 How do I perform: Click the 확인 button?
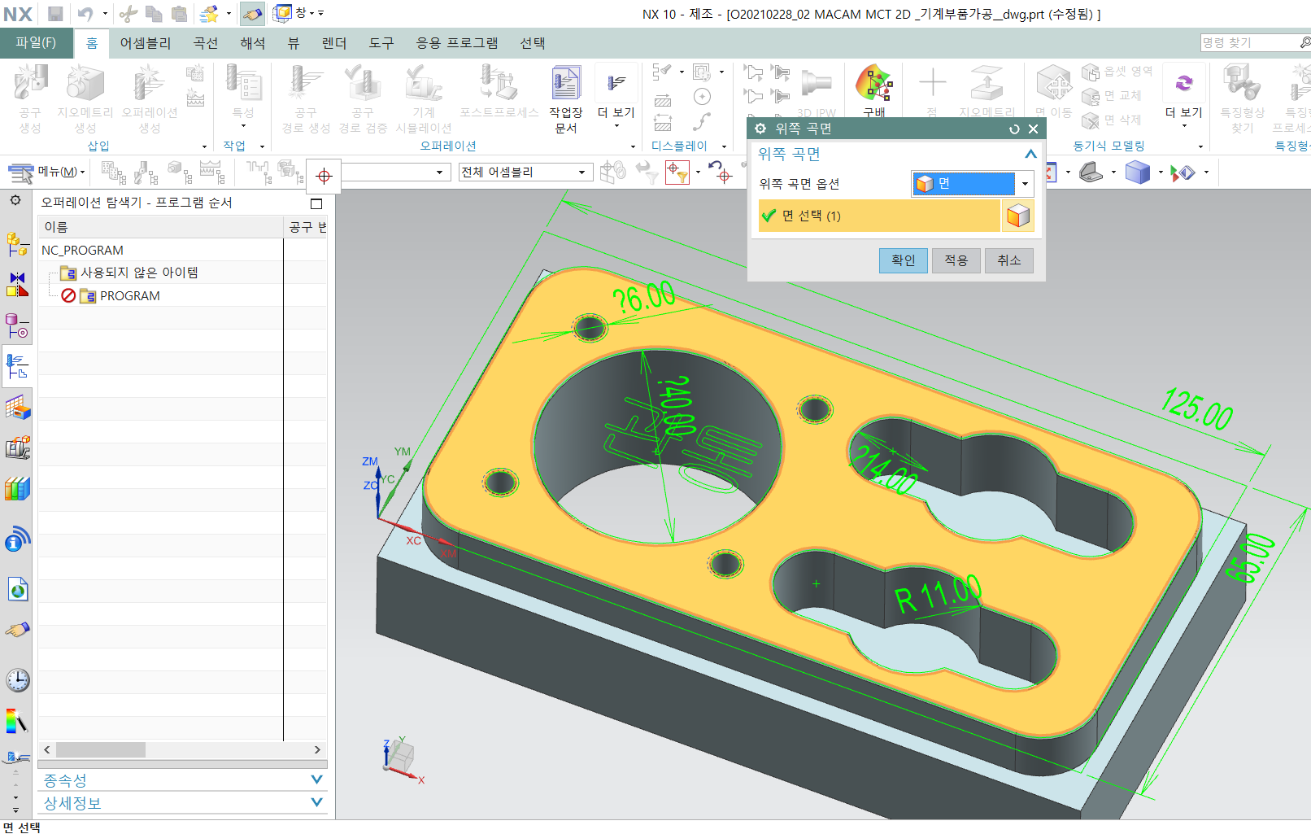(904, 260)
